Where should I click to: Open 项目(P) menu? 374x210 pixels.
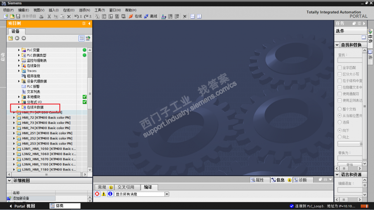tap(8, 10)
